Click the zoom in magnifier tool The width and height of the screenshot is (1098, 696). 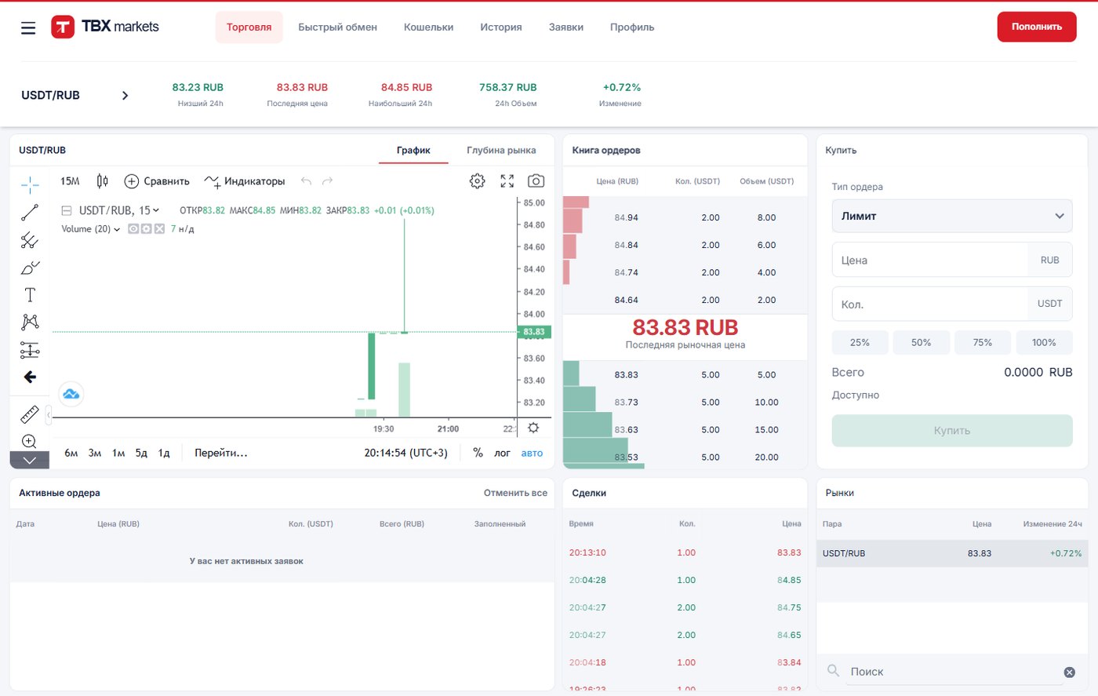(x=30, y=441)
